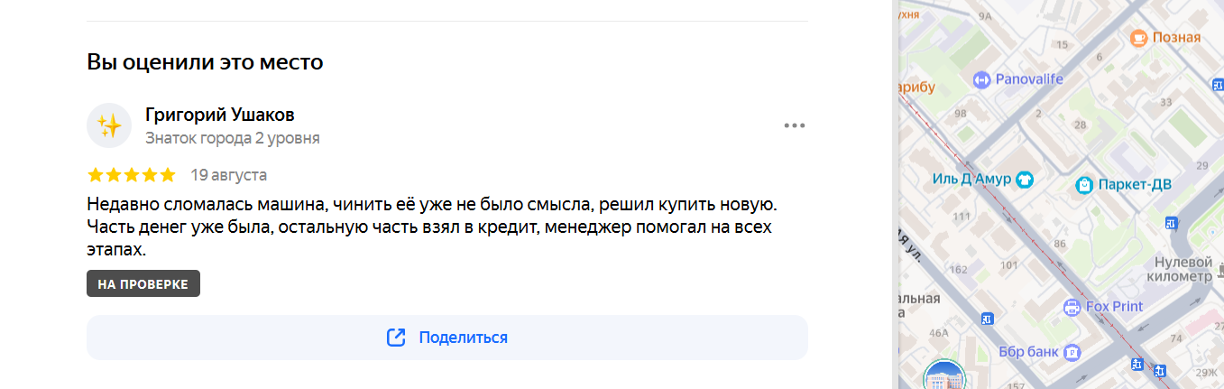The height and width of the screenshot is (389, 1224).
Task: Select the Позная cafe map marker
Action: 1138,37
